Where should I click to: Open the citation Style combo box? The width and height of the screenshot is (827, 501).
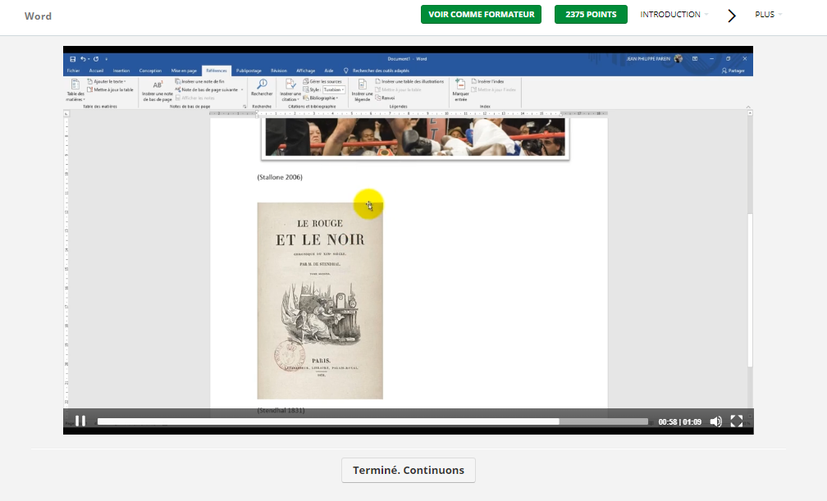334,89
